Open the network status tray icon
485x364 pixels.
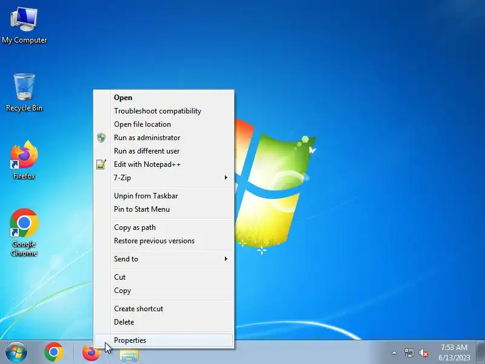click(x=409, y=352)
